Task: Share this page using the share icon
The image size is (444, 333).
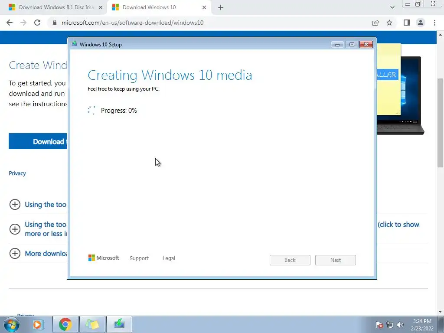Action: click(x=375, y=23)
